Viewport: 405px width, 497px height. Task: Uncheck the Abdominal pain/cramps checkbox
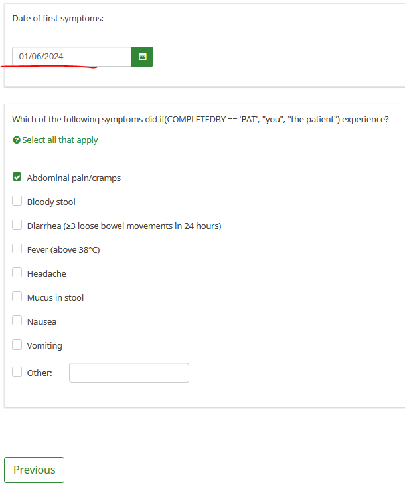point(17,178)
